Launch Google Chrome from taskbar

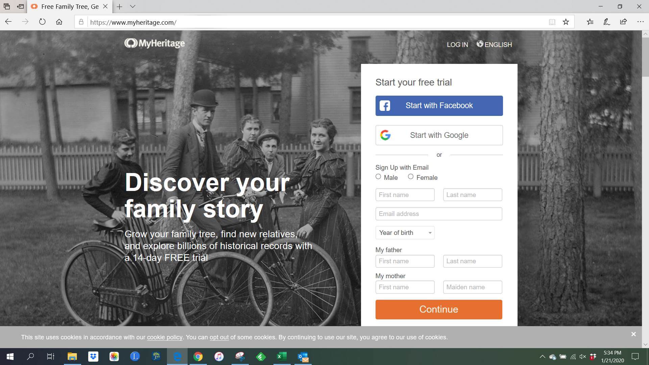[x=198, y=357]
